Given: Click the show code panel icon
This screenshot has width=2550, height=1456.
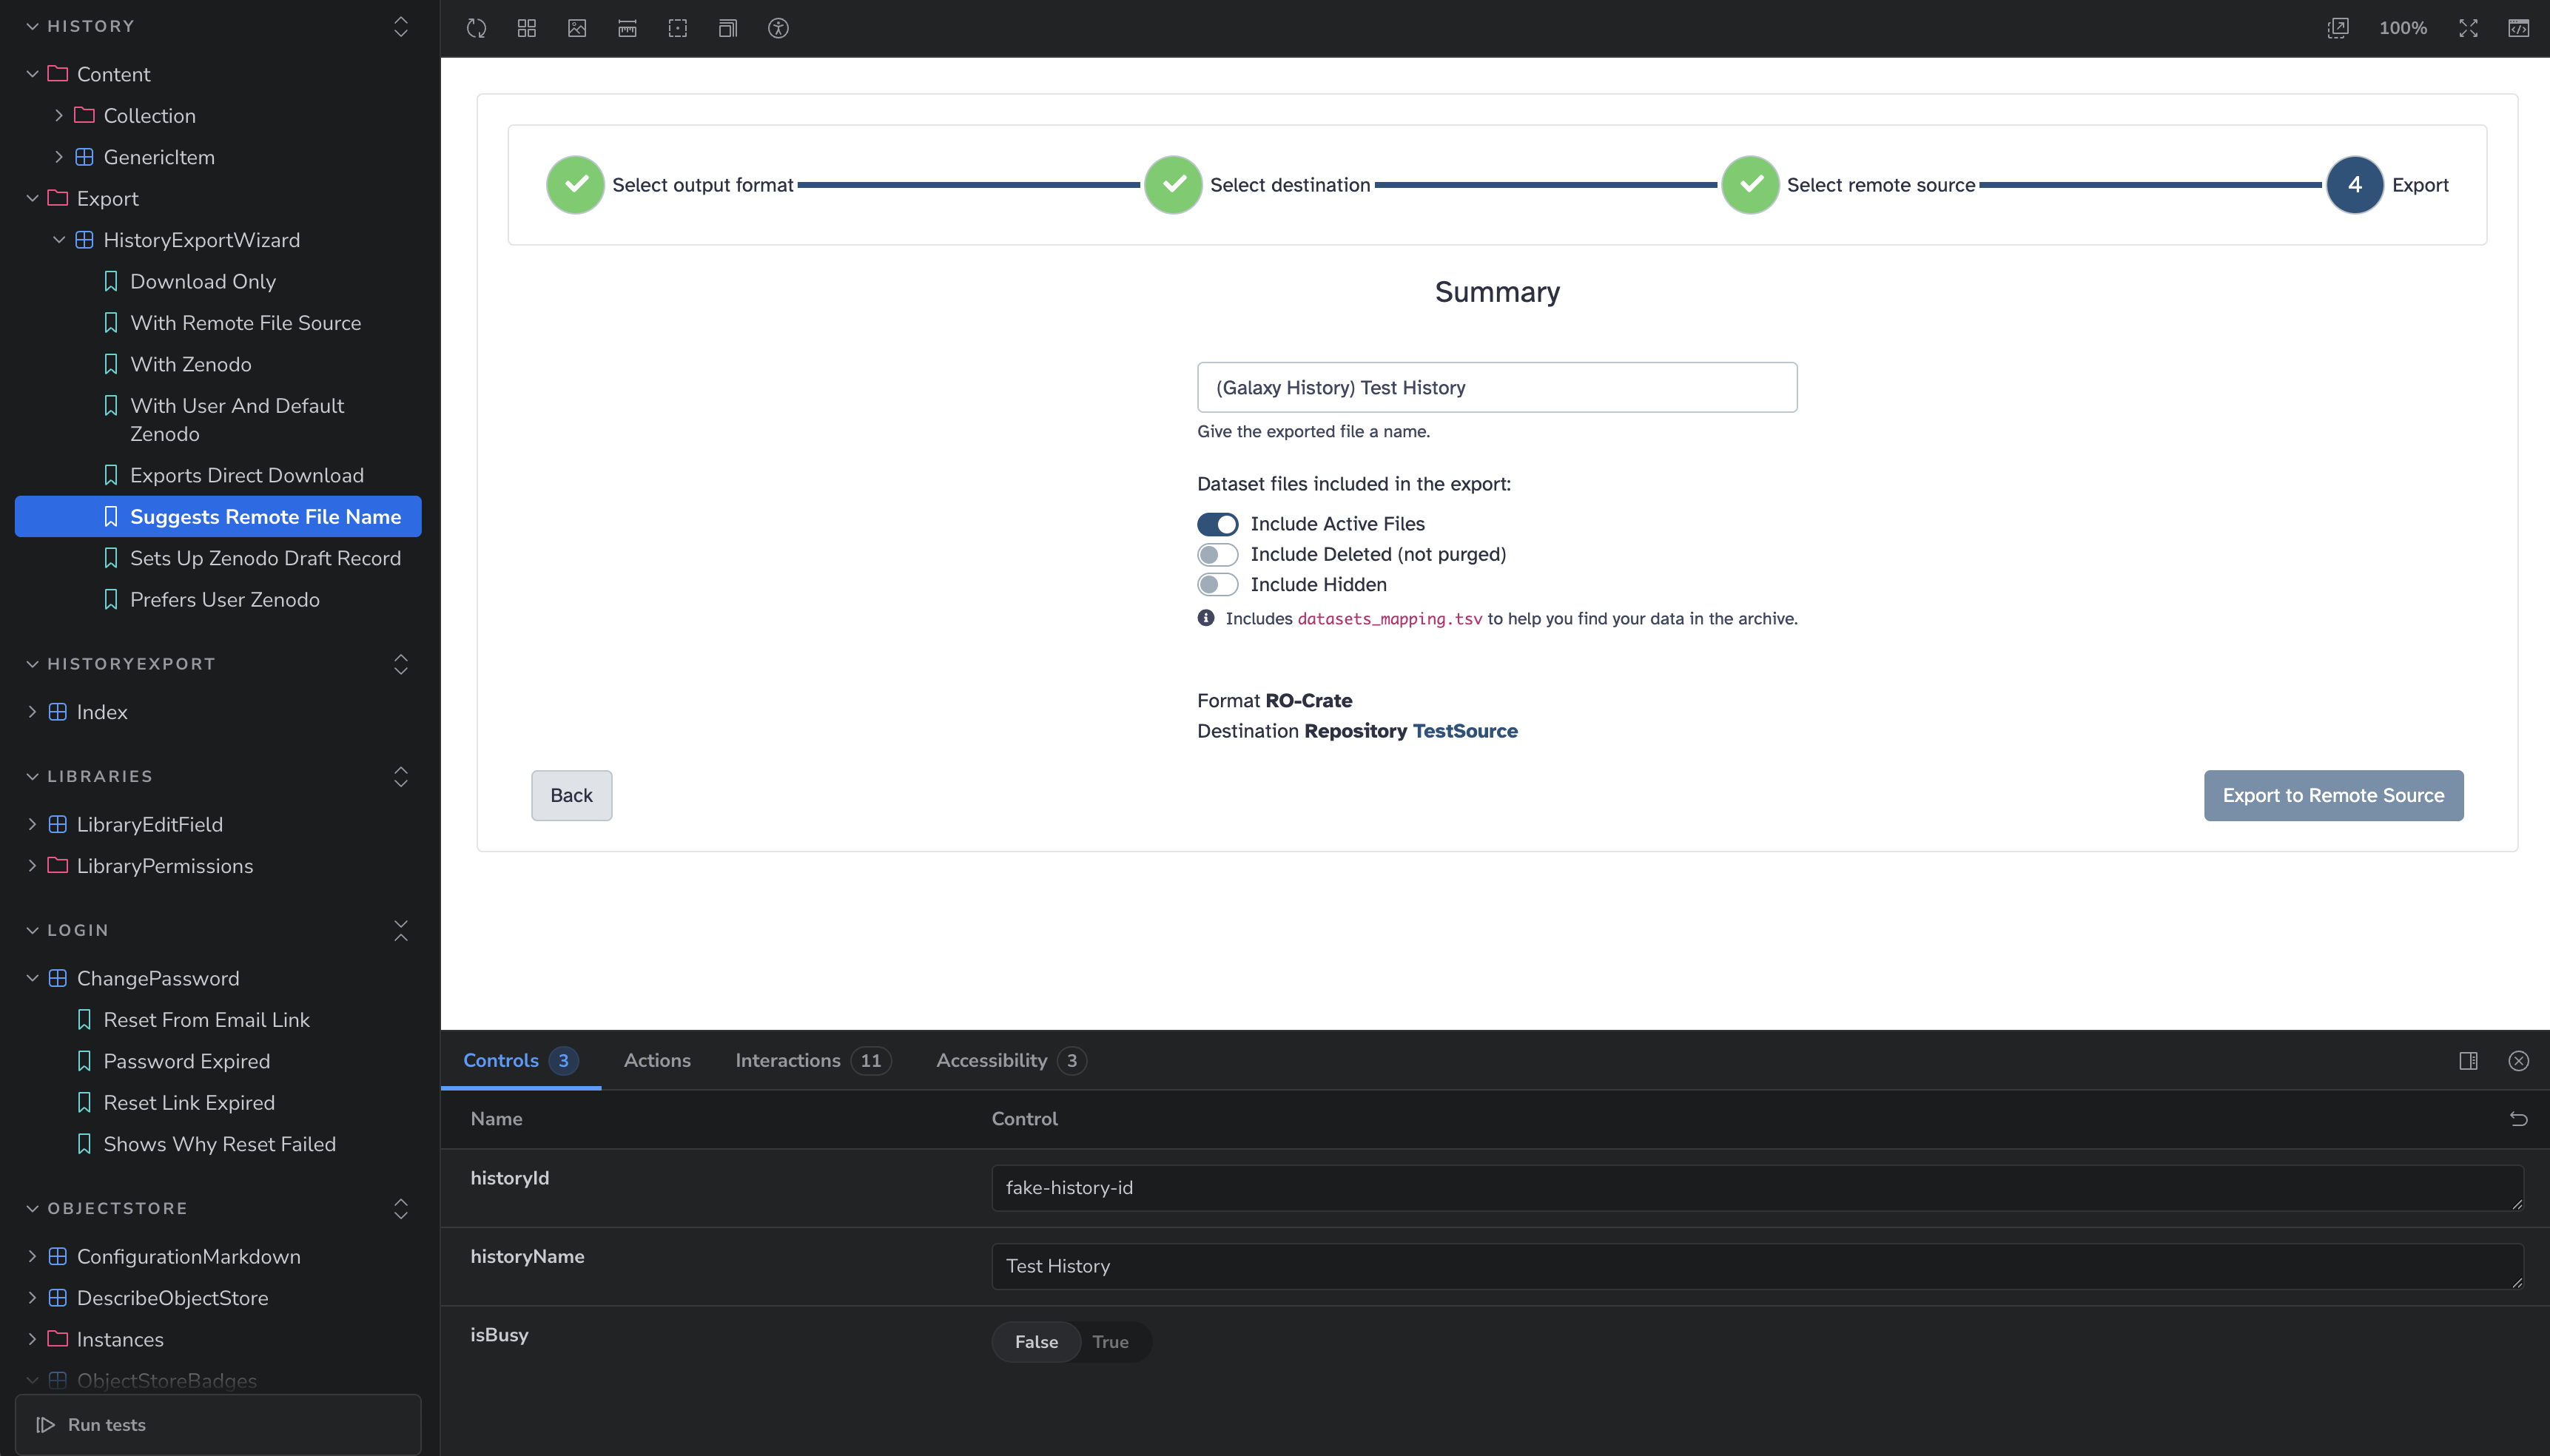Looking at the screenshot, I should 2519,28.
